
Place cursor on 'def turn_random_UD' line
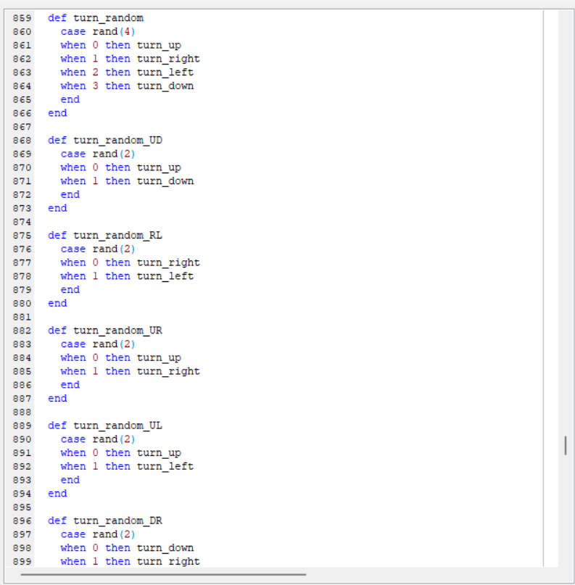tap(105, 140)
